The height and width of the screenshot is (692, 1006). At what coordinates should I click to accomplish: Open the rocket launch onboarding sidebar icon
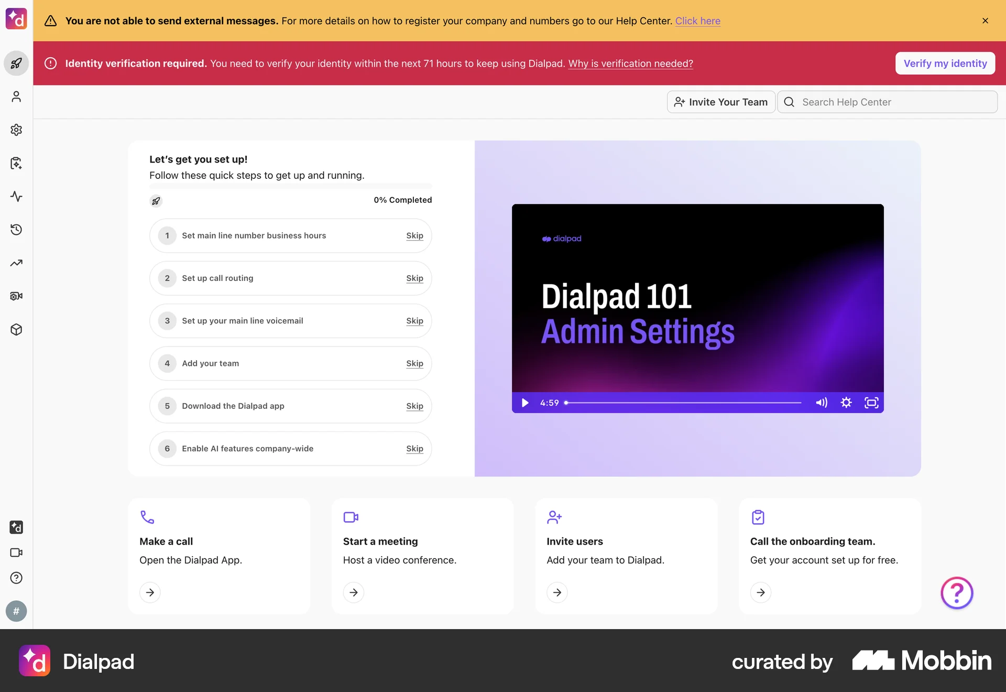point(16,63)
